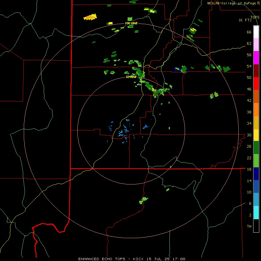This screenshot has height=261, width=261.
Task: Click the 18 legend value
Action: coord(249,169)
